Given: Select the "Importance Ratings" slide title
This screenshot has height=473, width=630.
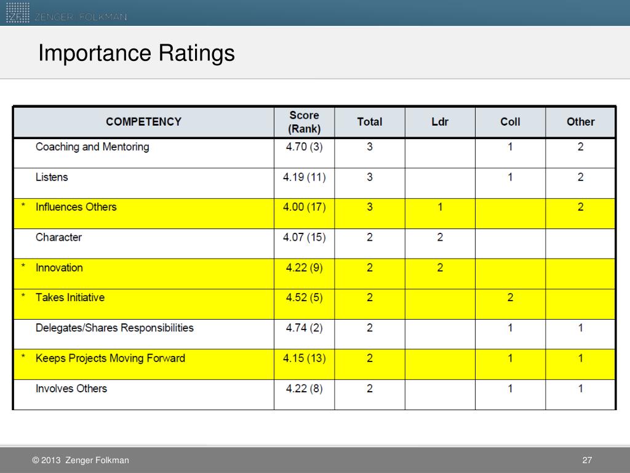Looking at the screenshot, I should pyautogui.click(x=136, y=53).
